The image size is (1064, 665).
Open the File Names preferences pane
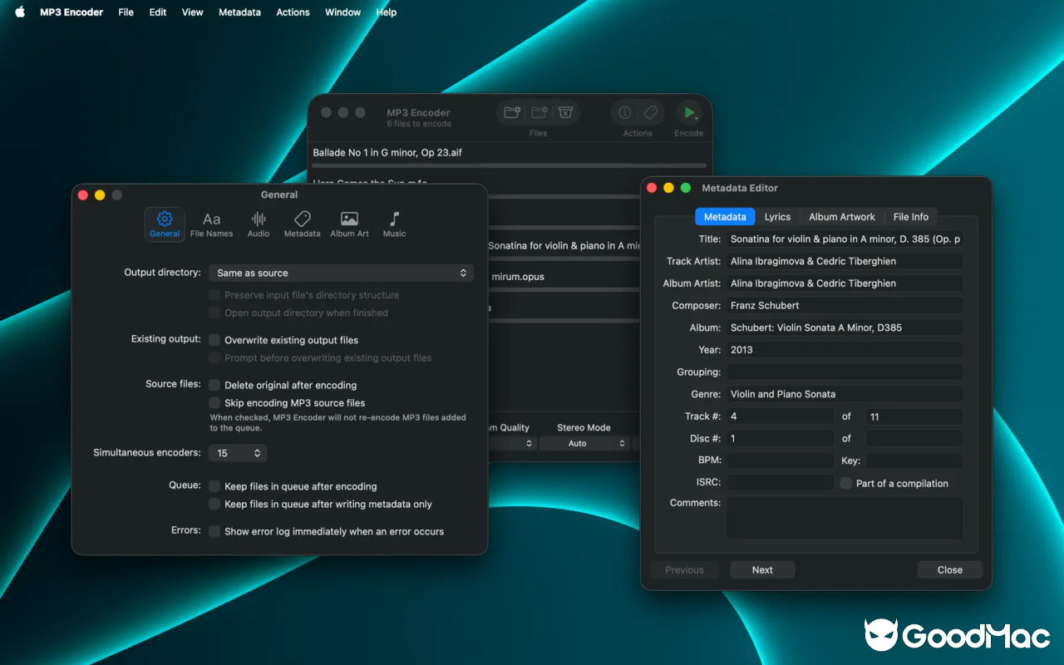tap(212, 224)
